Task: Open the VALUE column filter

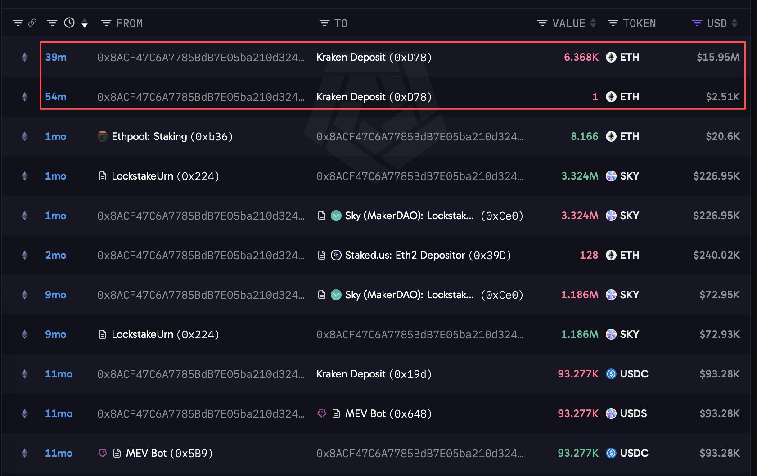Action: point(542,23)
